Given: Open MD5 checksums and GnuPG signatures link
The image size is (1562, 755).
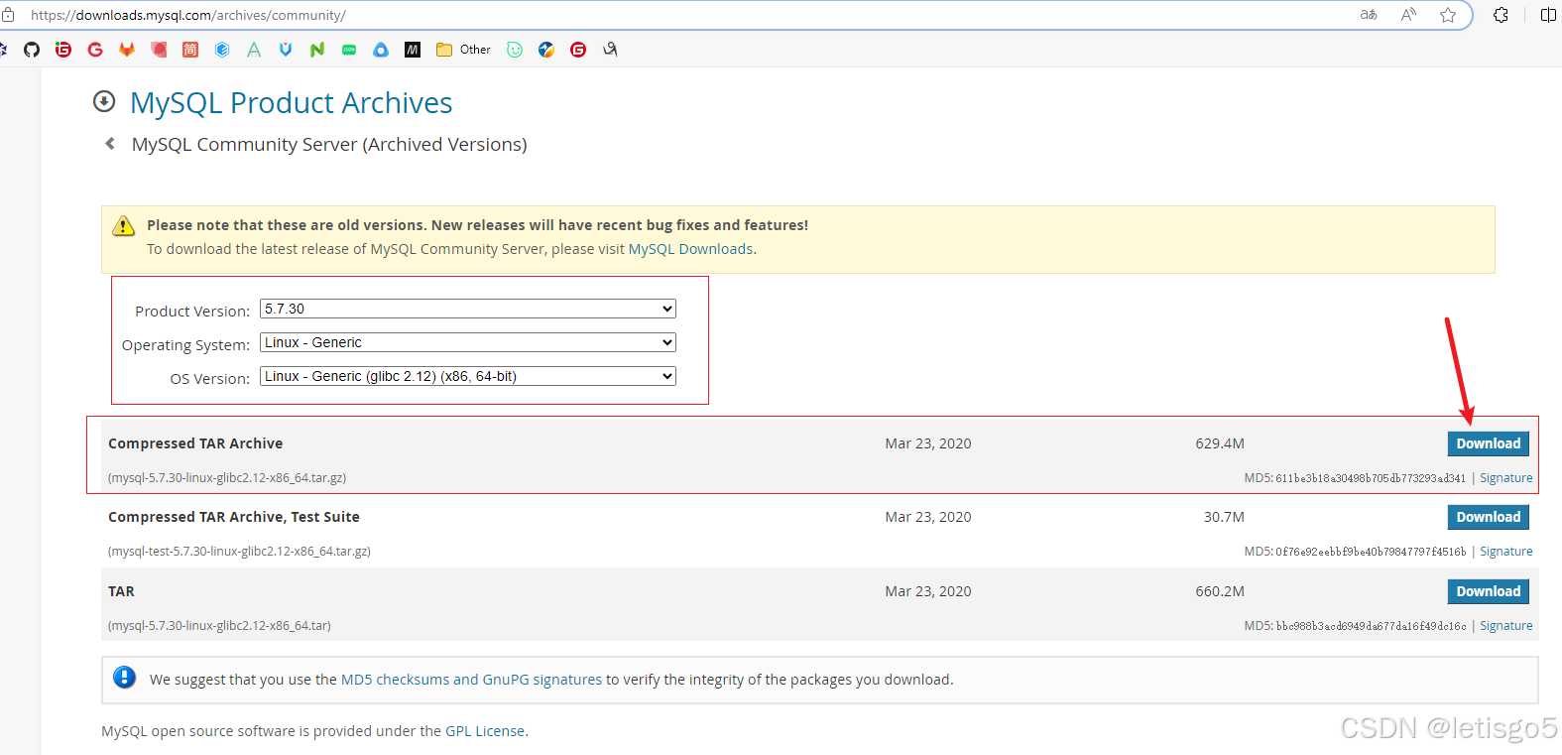Looking at the screenshot, I should [x=471, y=680].
